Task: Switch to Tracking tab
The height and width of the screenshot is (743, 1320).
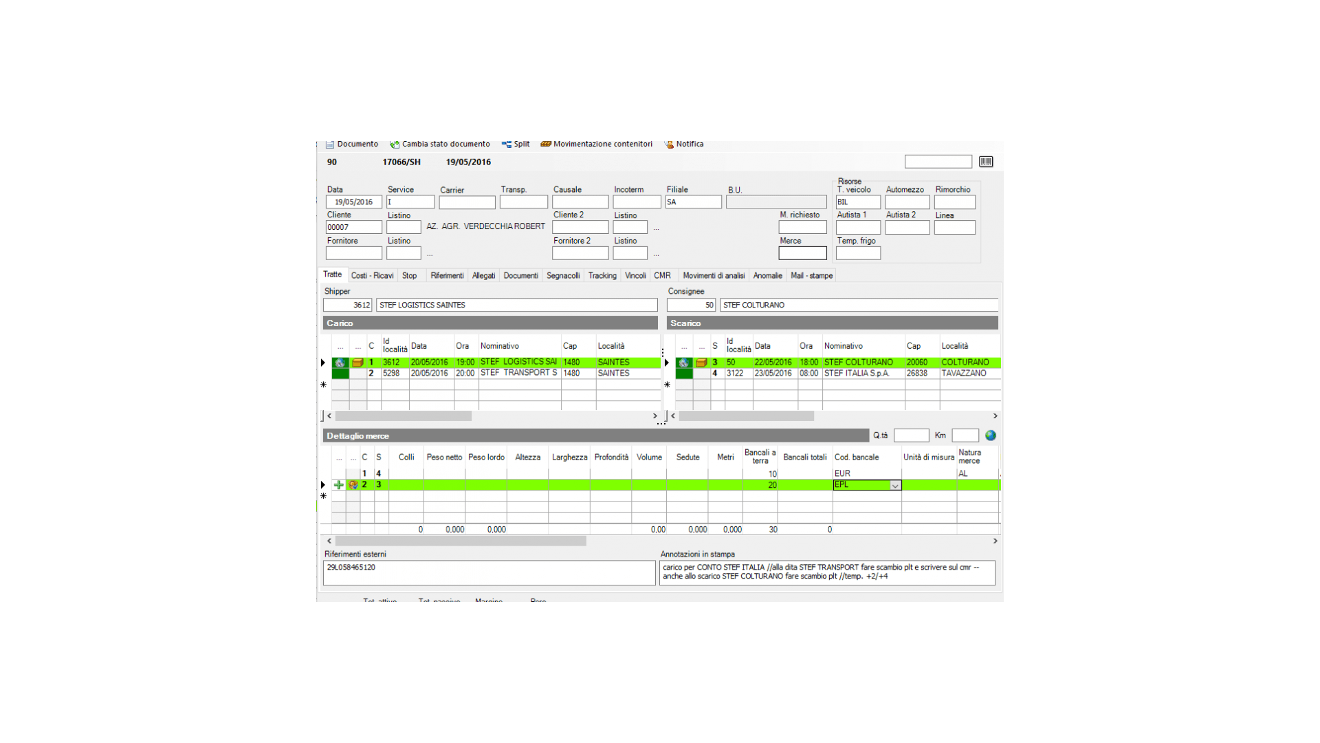Action: [x=602, y=276]
